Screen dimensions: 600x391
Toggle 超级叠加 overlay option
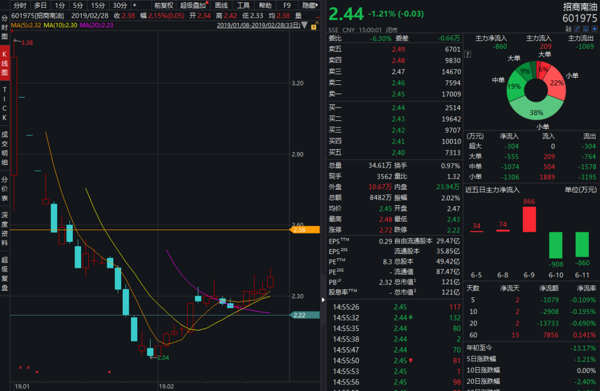193,5
